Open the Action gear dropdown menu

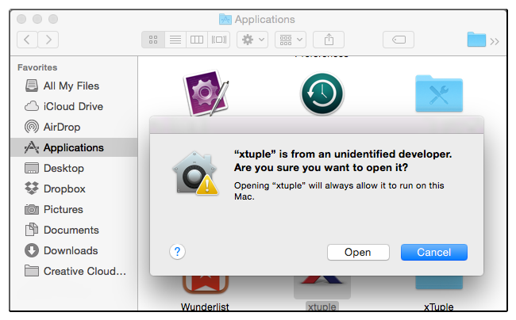pyautogui.click(x=252, y=39)
